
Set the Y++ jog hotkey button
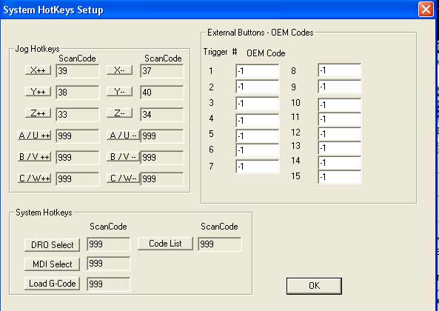(x=38, y=92)
